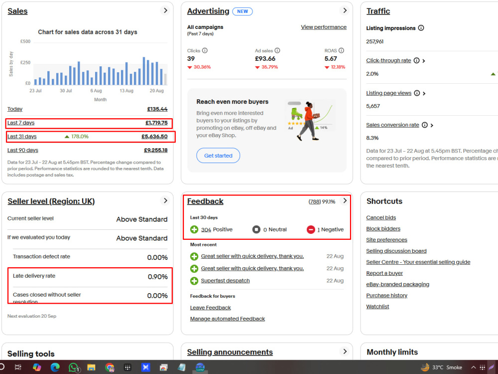Open the weather widget showing 33°C Smoke
Viewport: 498px width, 374px height.
point(441,368)
